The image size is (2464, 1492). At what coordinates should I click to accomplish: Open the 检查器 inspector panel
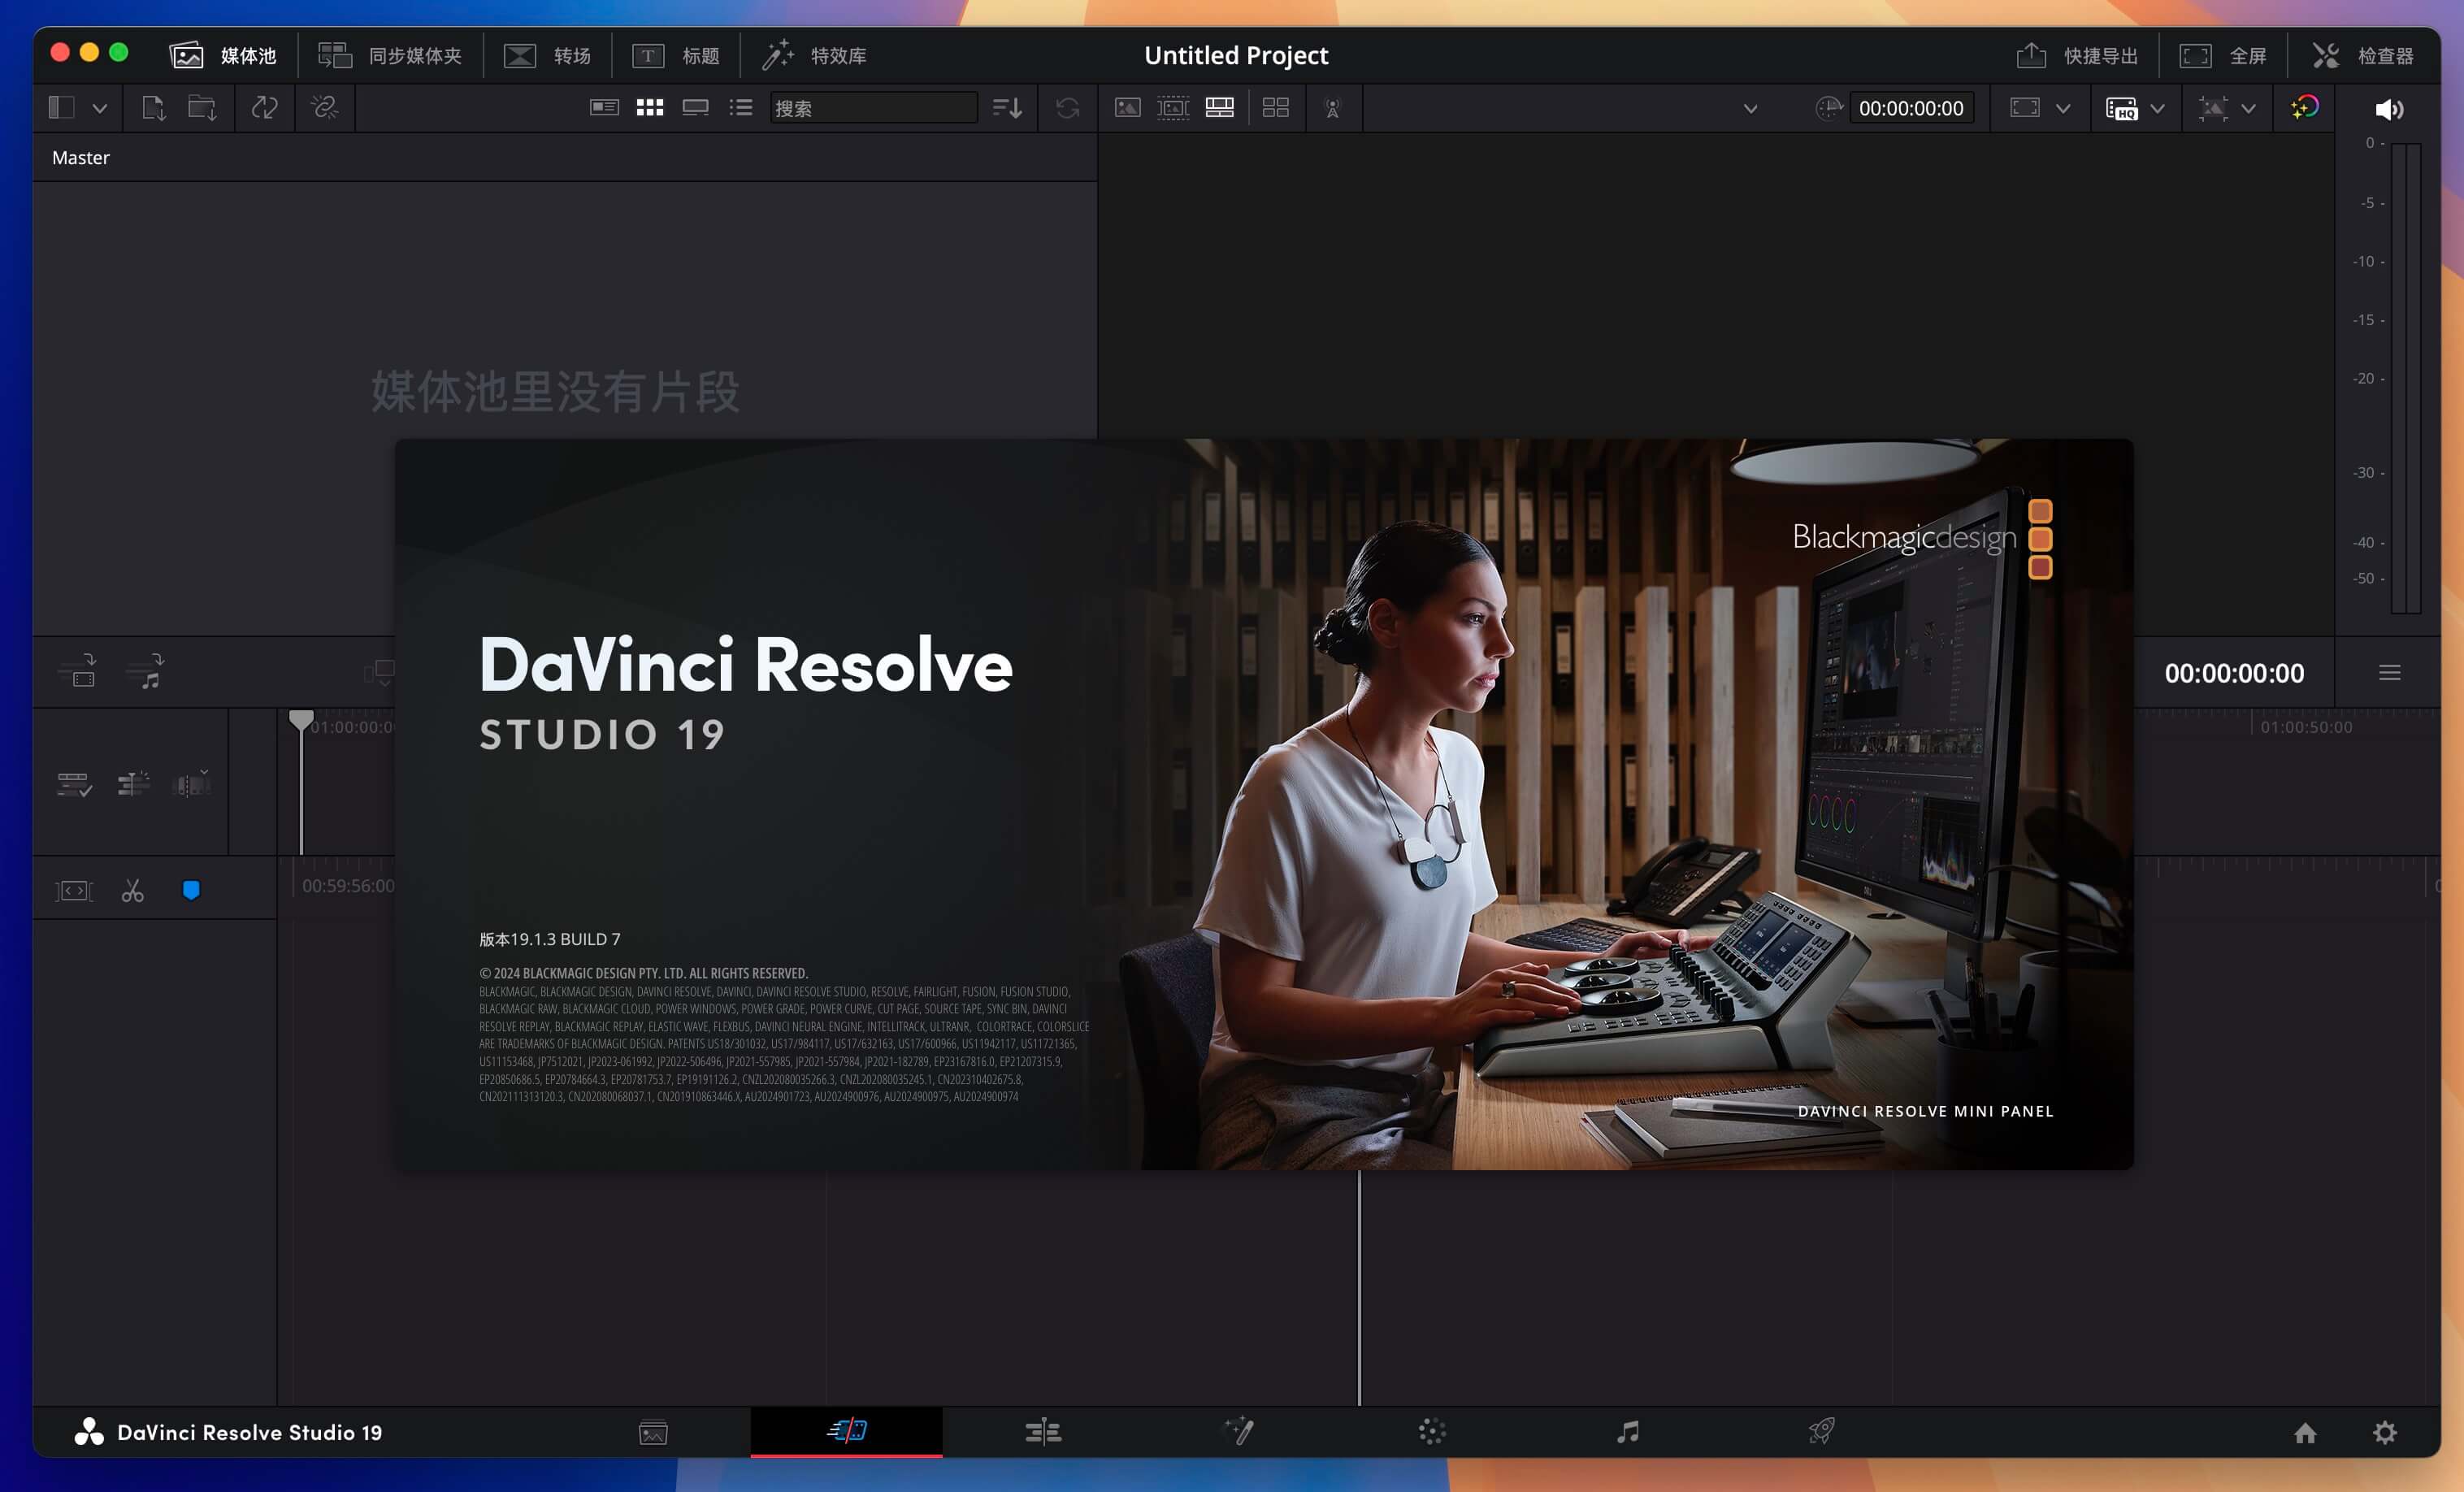pos(2363,55)
